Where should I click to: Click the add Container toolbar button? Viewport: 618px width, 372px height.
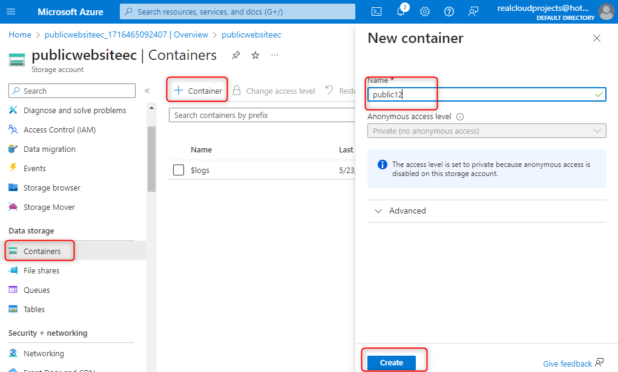coord(198,91)
